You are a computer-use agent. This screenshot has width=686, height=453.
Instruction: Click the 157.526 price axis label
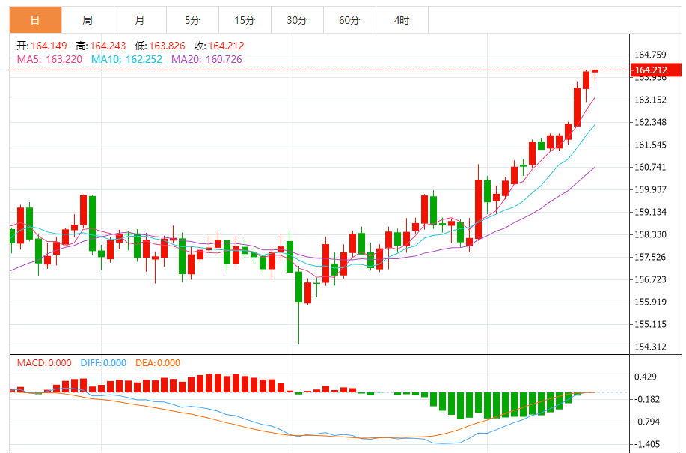(x=651, y=257)
